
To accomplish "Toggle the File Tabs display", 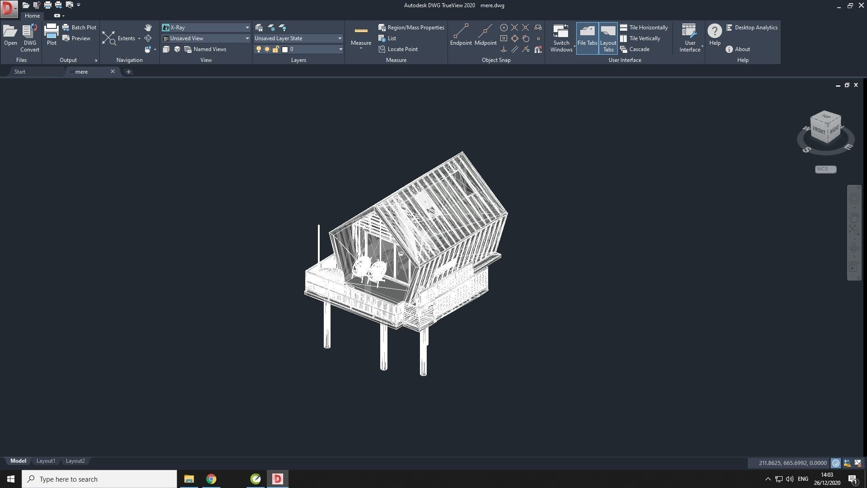I will 587,38.
